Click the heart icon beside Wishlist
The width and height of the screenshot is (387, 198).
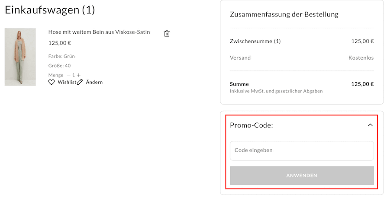click(x=52, y=83)
